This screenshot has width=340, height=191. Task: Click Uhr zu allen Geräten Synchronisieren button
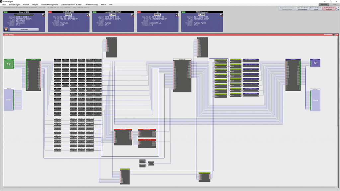(302, 8)
